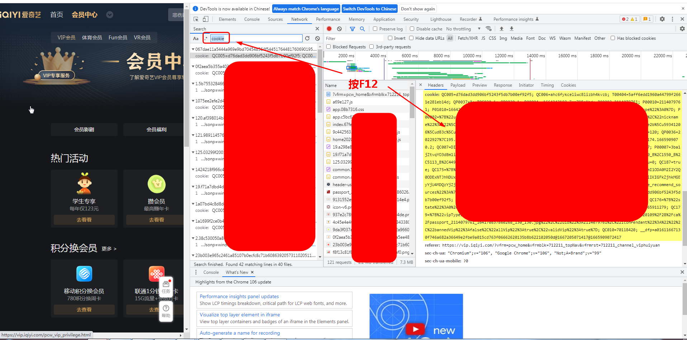
Task: Show the Payload tab of the request
Action: coord(458,85)
